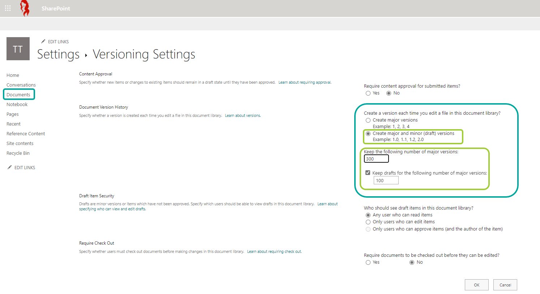This screenshot has width=540, height=294.
Task: Click the TT site tile icon
Action: 18,48
